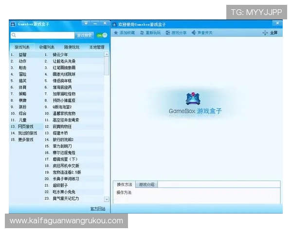Replay the game using 重新玩玩

pyautogui.click(x=150, y=33)
